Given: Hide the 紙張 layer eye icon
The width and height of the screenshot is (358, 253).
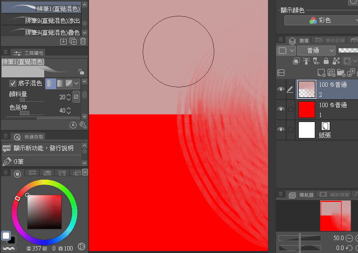Looking at the screenshot, I should point(281,129).
